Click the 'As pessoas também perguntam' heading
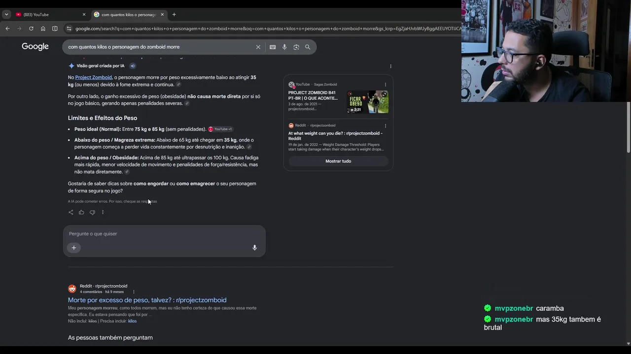 point(110,338)
